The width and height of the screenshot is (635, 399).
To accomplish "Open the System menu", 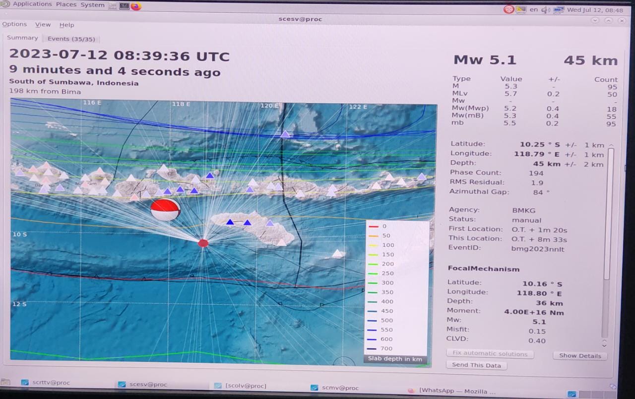I will coord(92,5).
